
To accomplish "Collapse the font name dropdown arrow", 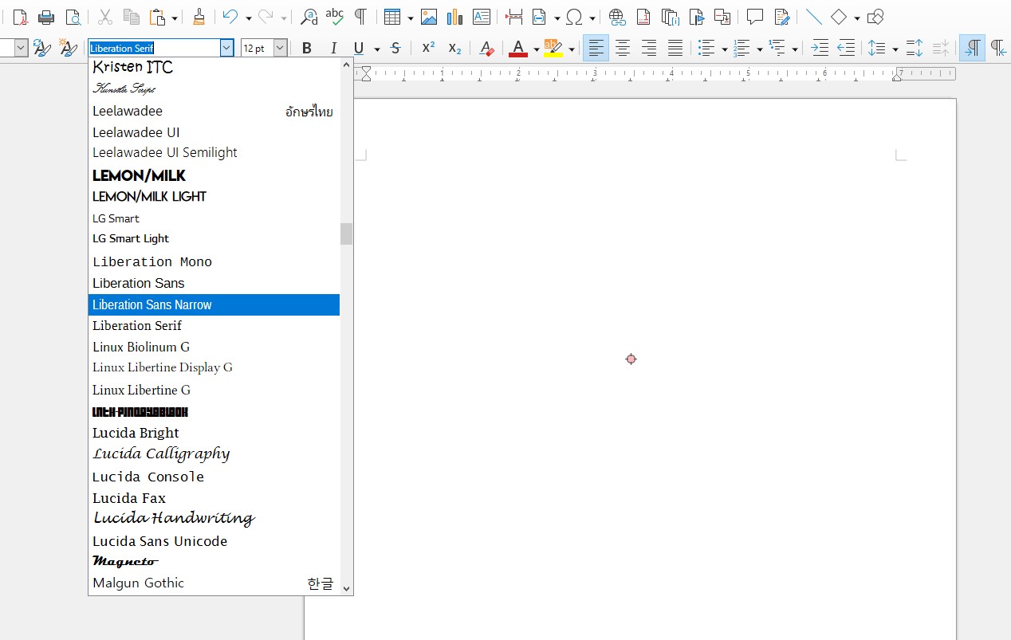I will 227,49.
